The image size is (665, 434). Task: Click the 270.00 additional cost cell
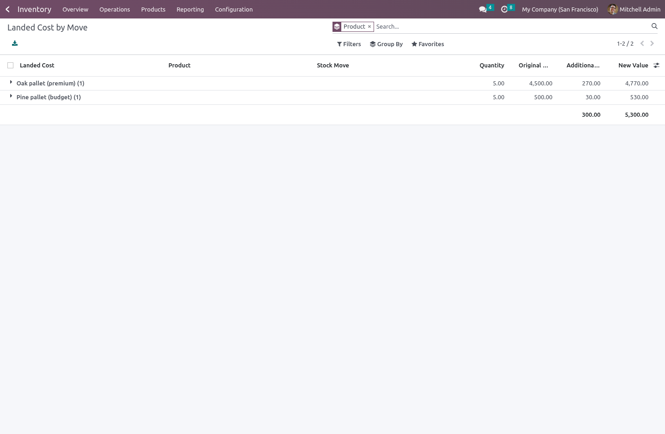click(591, 84)
